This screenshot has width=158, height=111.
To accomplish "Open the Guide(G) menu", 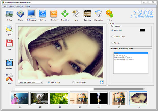I will point(19,6).
